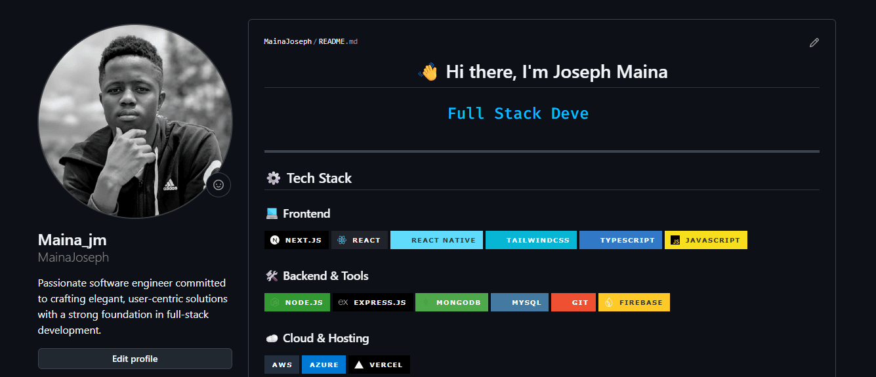Click the React badge
The width and height of the screenshot is (876, 377).
(360, 240)
